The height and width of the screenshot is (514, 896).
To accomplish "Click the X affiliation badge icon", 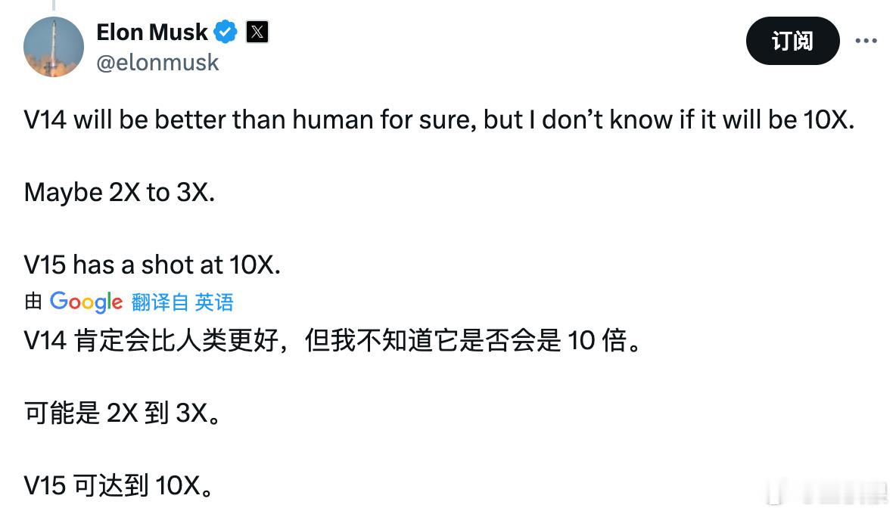I will (257, 32).
